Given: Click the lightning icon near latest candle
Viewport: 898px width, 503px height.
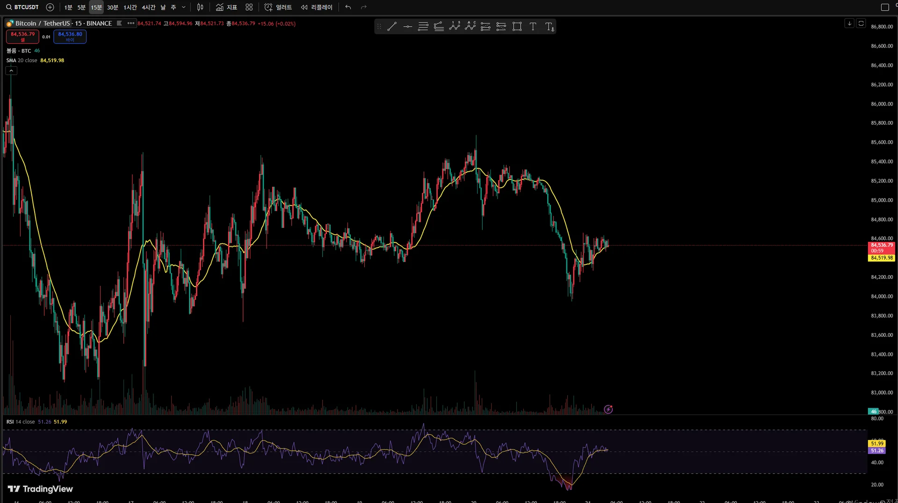Looking at the screenshot, I should [608, 410].
